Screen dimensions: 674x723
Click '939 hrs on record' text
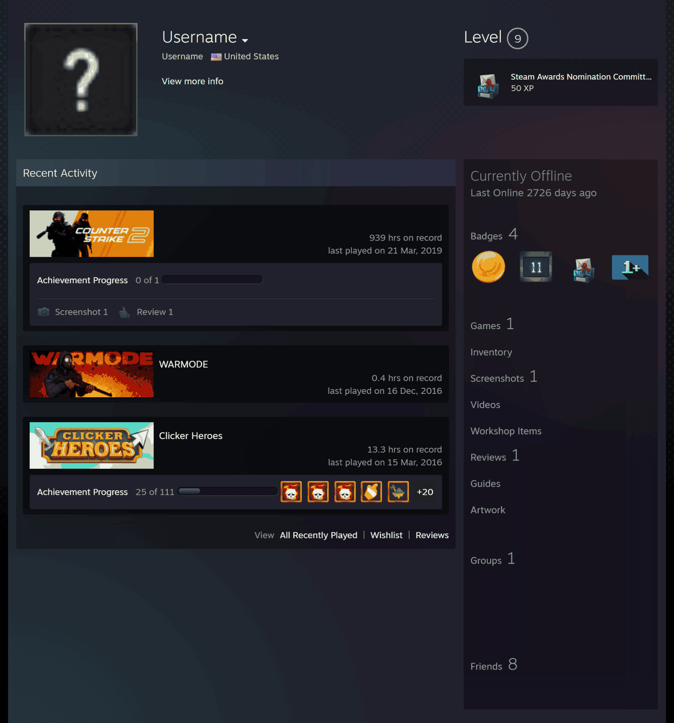[x=405, y=238]
